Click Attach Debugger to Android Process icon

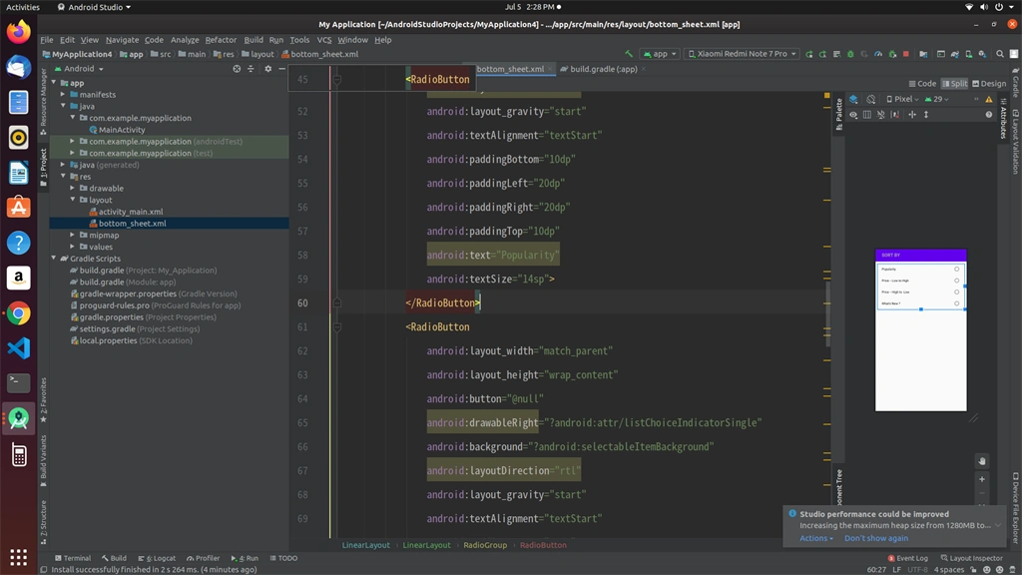(x=892, y=54)
